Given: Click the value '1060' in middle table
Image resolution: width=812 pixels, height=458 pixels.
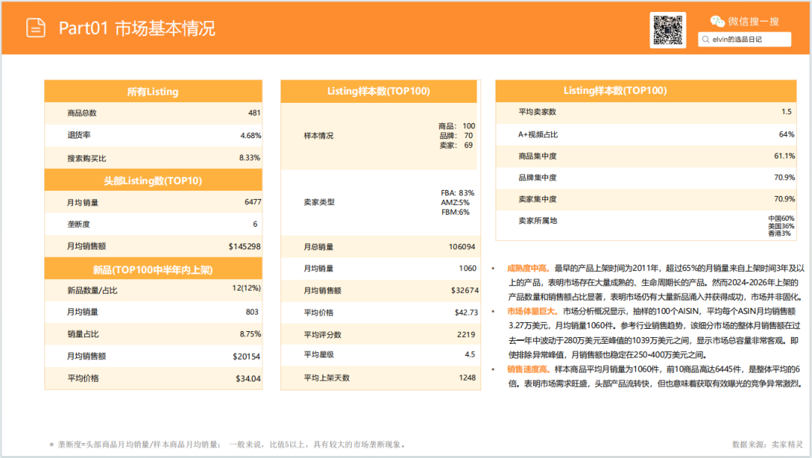Looking at the screenshot, I should (468, 268).
